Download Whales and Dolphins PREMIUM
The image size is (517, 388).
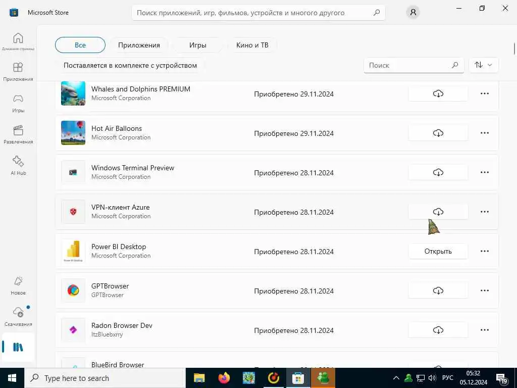[x=438, y=93]
